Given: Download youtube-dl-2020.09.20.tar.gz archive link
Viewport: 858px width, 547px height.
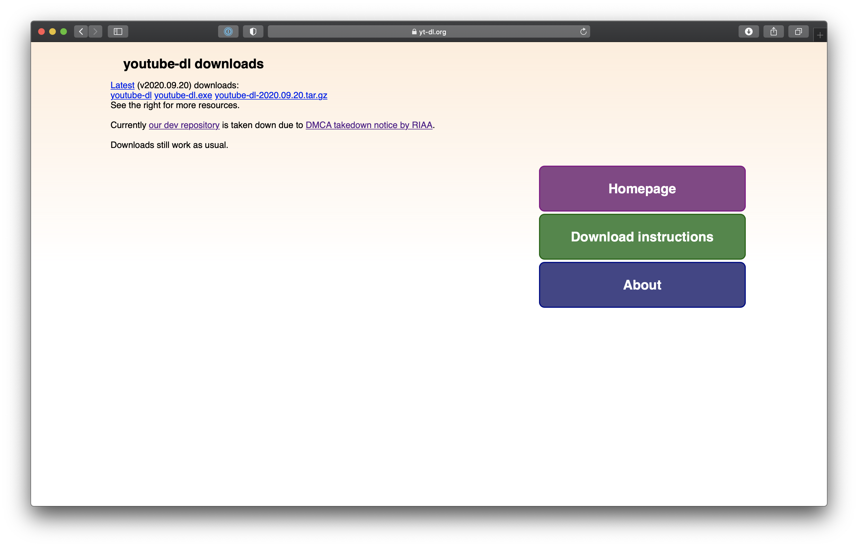Looking at the screenshot, I should [x=271, y=95].
